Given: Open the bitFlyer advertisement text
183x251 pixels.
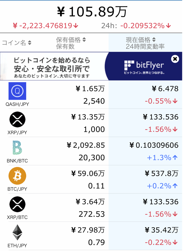Looking at the screenshot, I should point(52,67).
